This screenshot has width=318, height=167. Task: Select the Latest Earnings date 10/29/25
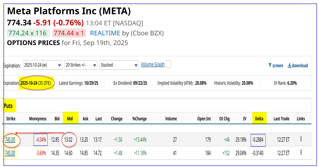91,83
